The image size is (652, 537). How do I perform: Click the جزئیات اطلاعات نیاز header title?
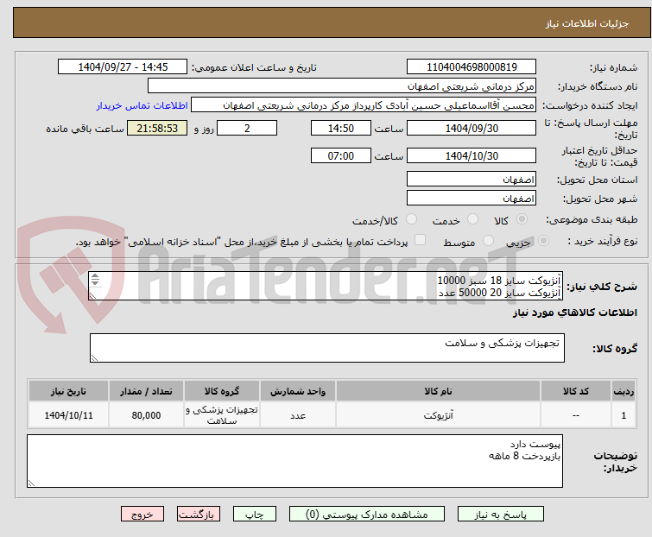pyautogui.click(x=586, y=23)
